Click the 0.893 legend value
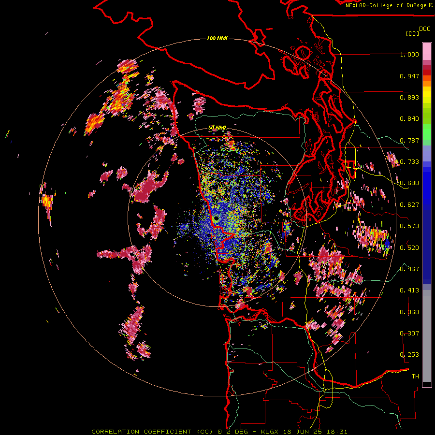 click(x=409, y=97)
